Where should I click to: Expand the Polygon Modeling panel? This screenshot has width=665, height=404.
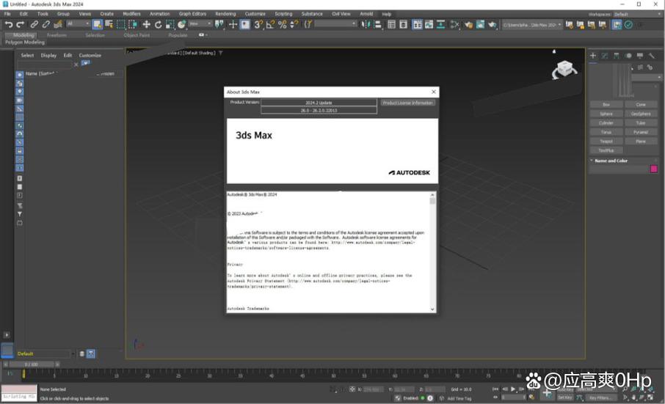point(25,43)
